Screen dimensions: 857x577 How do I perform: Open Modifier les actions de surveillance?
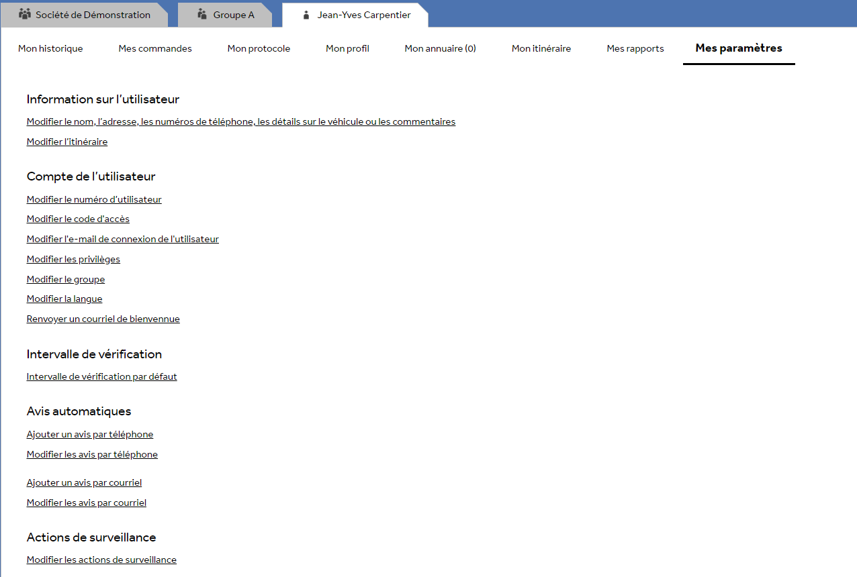101,560
